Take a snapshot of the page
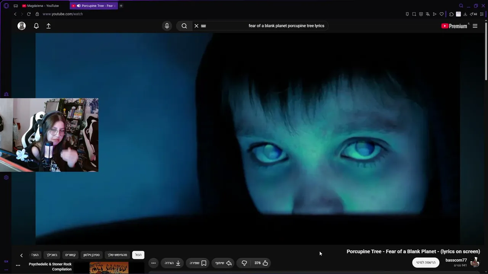The image size is (488, 274). coord(414,14)
